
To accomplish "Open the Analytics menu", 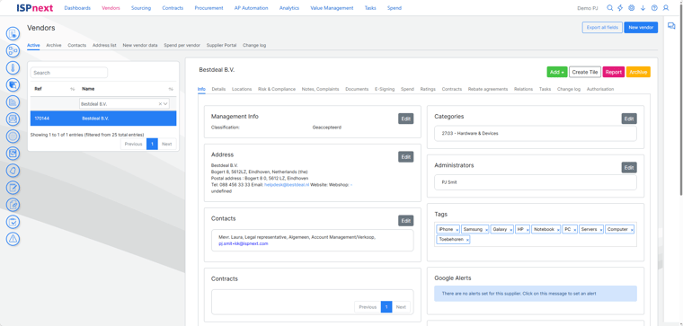I will 289,8.
